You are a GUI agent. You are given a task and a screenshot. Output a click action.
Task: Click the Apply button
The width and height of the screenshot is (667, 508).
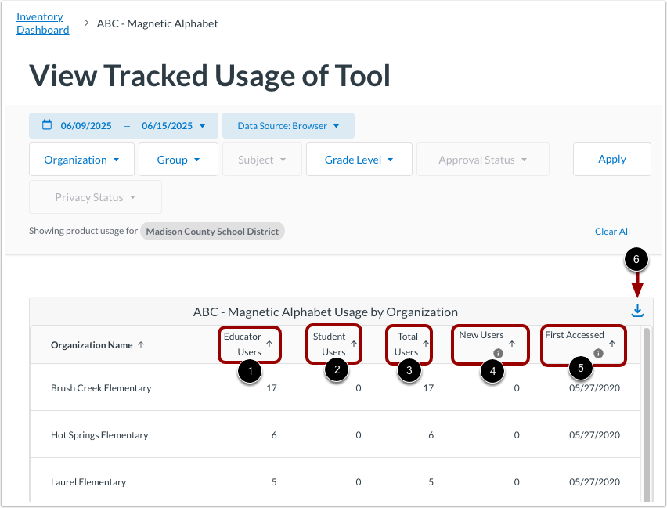pyautogui.click(x=611, y=159)
